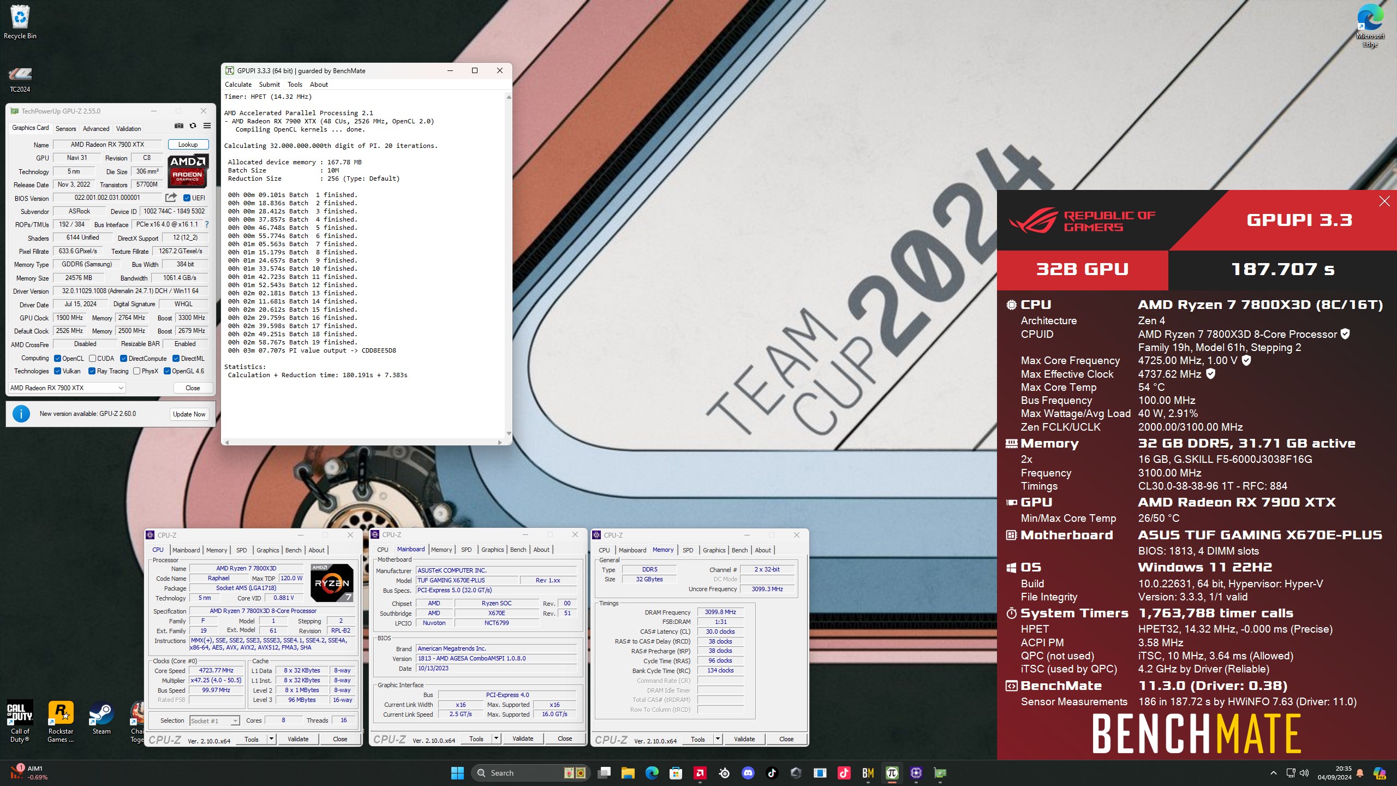The width and height of the screenshot is (1397, 786).
Task: Click GPUPI vertical scrollbar up arrow
Action: point(509,97)
